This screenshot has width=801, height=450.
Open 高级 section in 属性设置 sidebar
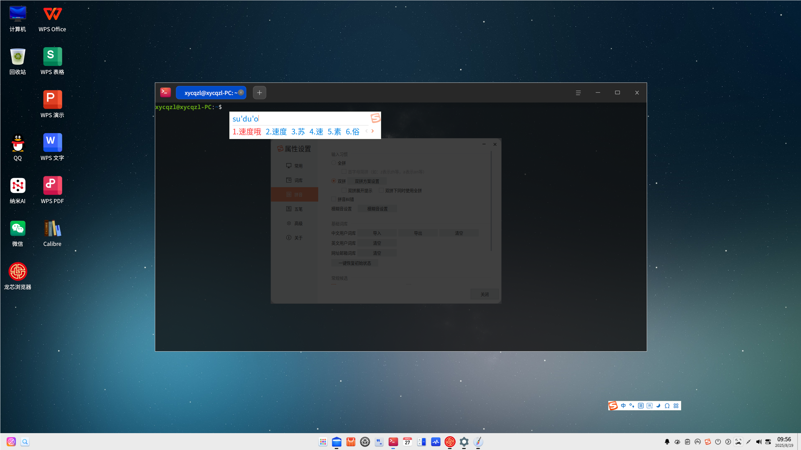pos(294,223)
